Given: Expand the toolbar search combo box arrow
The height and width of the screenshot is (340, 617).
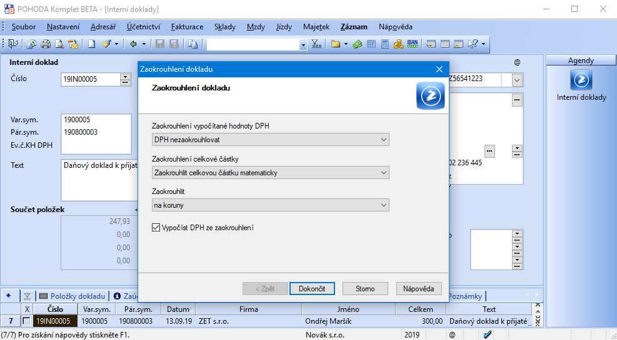Looking at the screenshot, I should click(x=303, y=45).
